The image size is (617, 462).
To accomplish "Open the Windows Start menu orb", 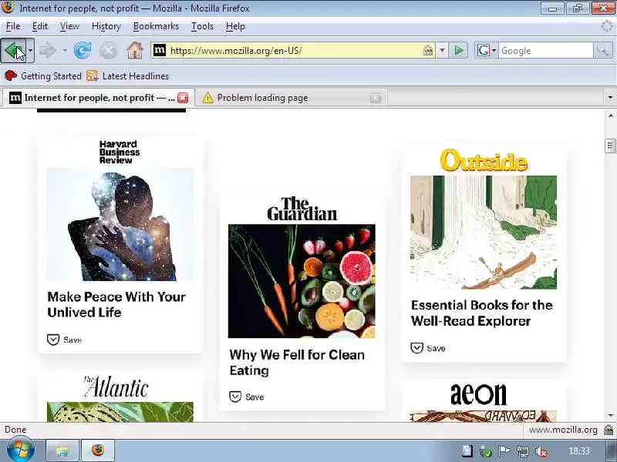I will (x=20, y=450).
